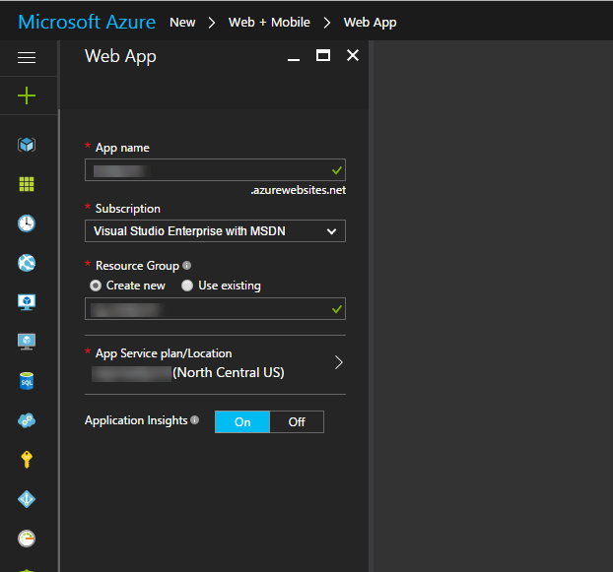Open All resources green grid icon
The image size is (613, 572).
coord(27,184)
